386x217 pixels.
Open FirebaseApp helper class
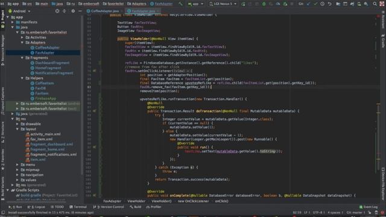click(43, 98)
